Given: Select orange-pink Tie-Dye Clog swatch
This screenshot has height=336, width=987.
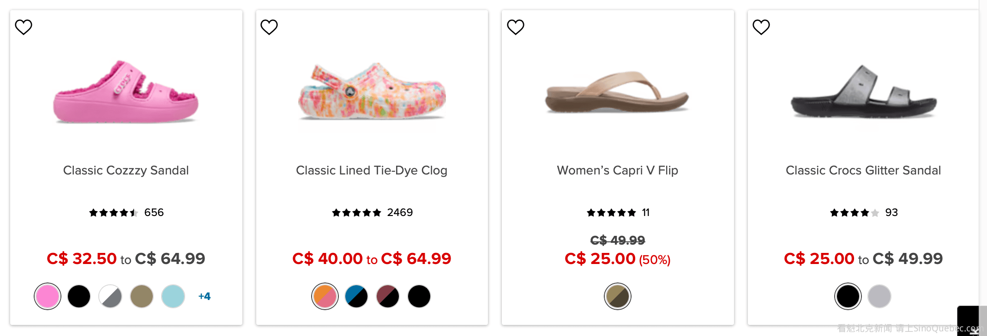Looking at the screenshot, I should tap(325, 296).
